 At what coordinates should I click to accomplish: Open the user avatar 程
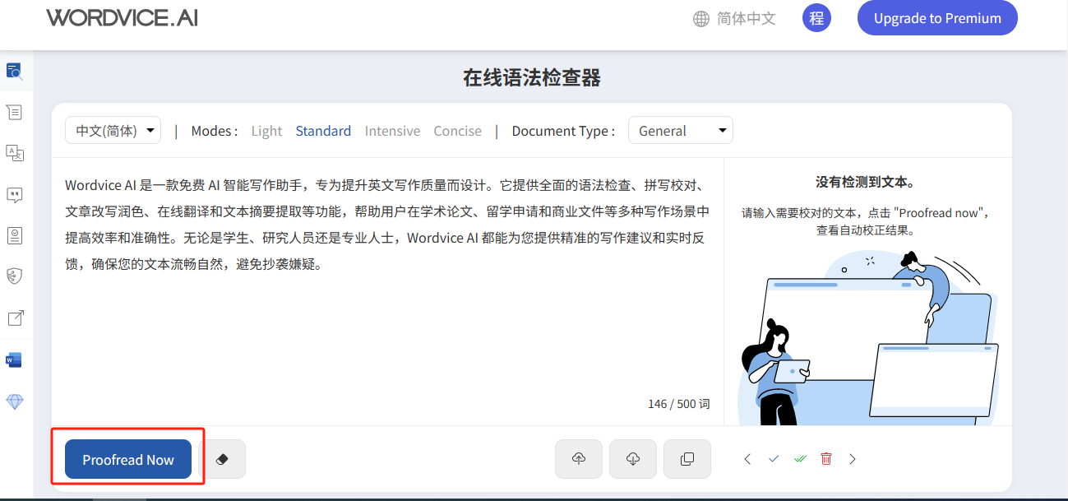(816, 18)
